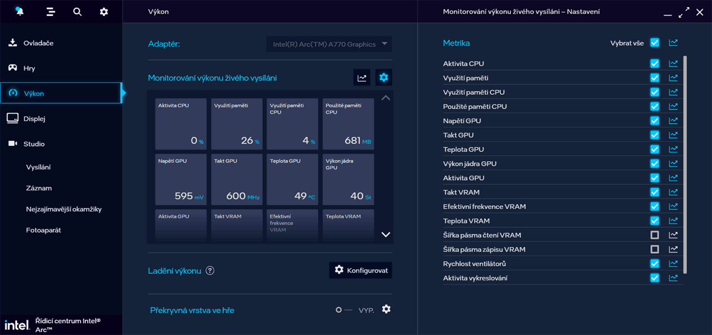This screenshot has width=712, height=335.
Task: Click graph icon for Aktivita vykreslování
Action: [x=673, y=277]
